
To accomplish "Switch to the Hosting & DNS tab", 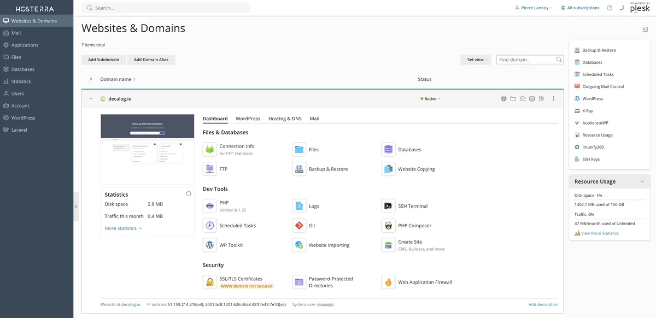I will (x=285, y=119).
